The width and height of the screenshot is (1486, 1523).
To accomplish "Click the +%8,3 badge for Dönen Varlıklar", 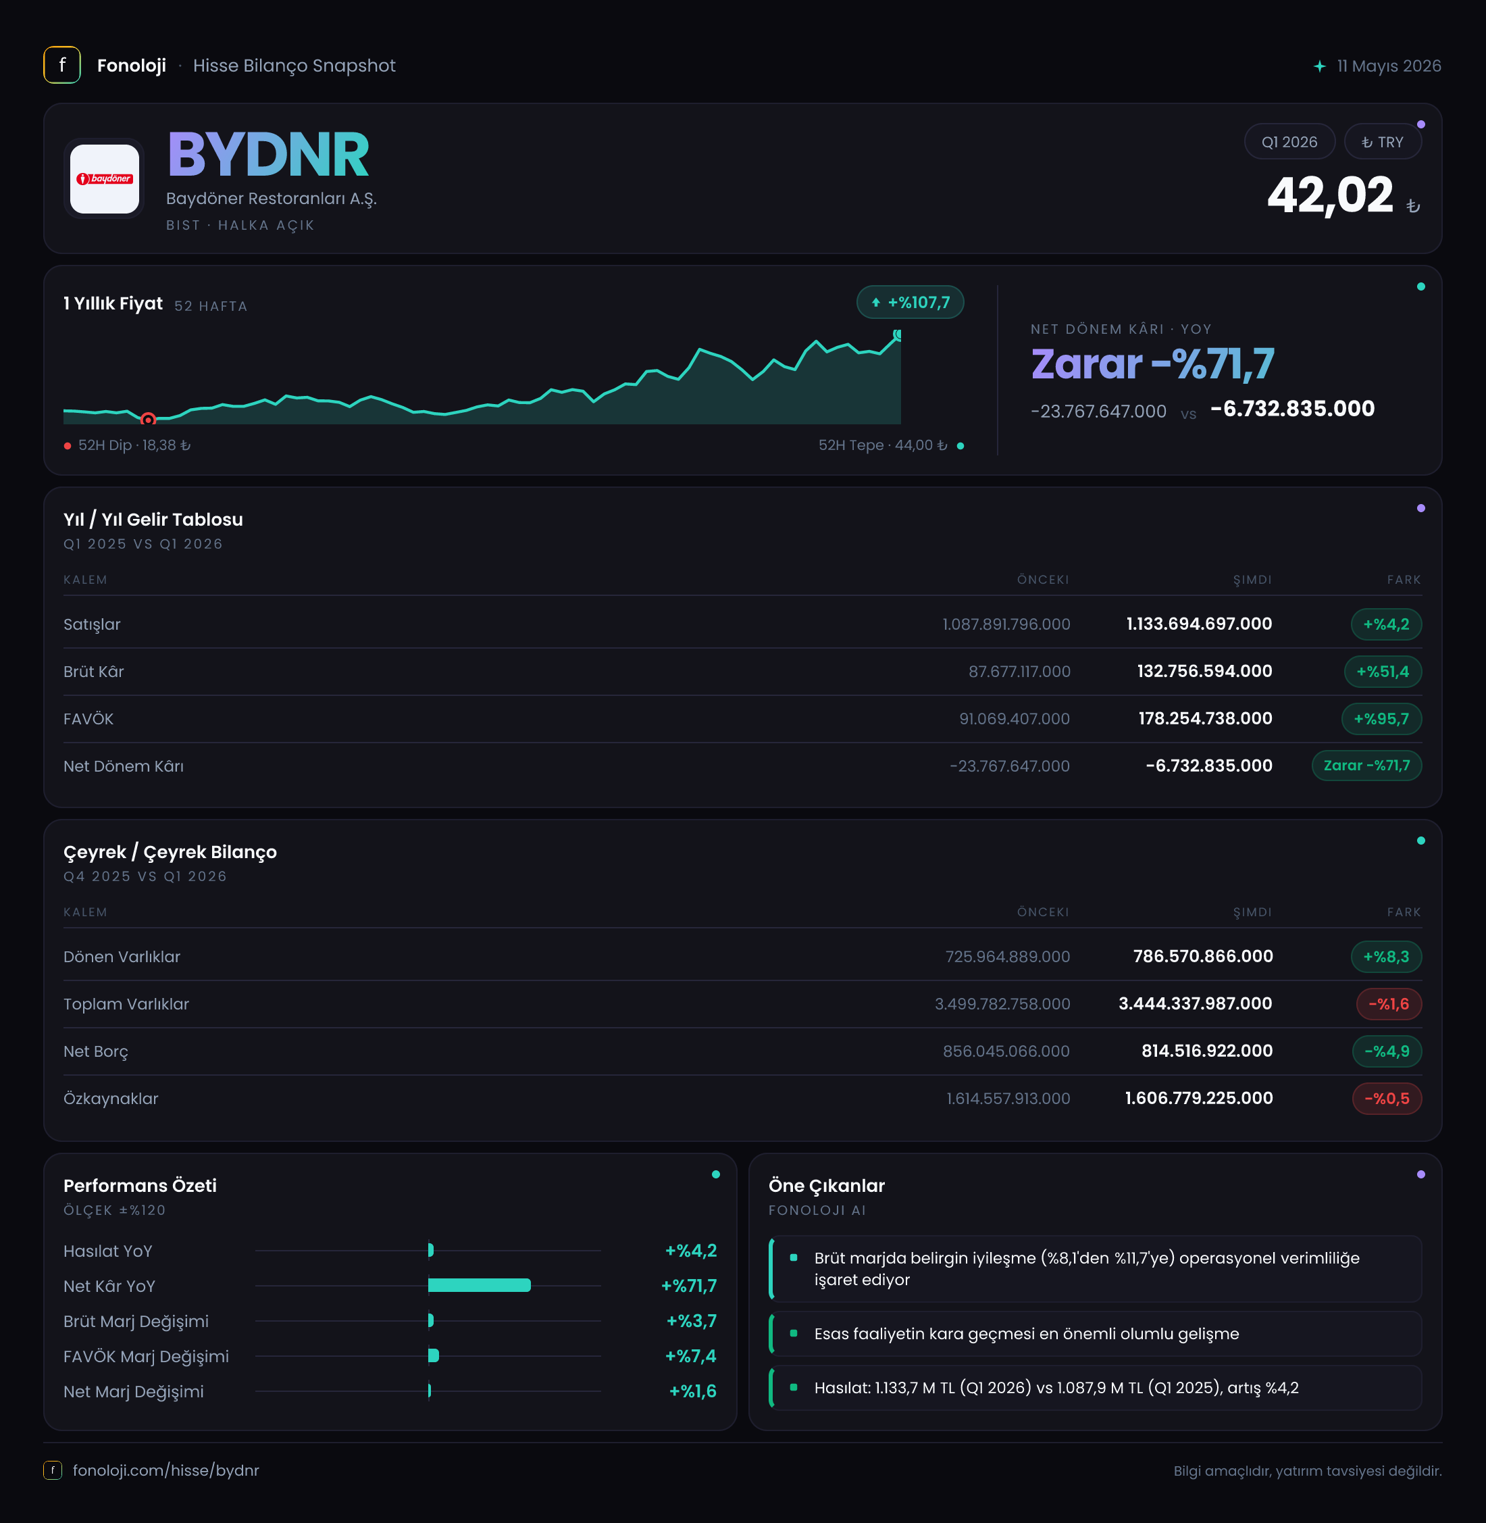I will pos(1385,957).
